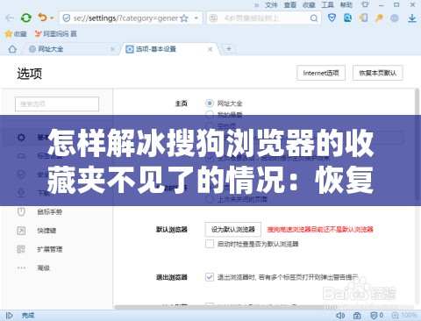The height and width of the screenshot is (321, 421).
Task: Open the 文件 menu
Action: tap(271, 5)
